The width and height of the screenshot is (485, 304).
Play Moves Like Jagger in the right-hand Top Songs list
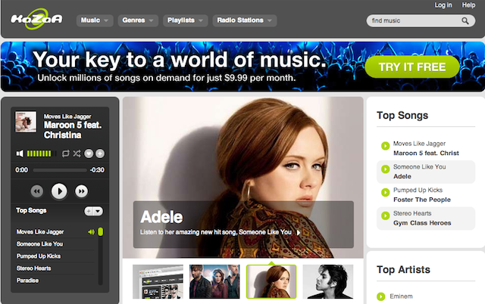pos(385,145)
